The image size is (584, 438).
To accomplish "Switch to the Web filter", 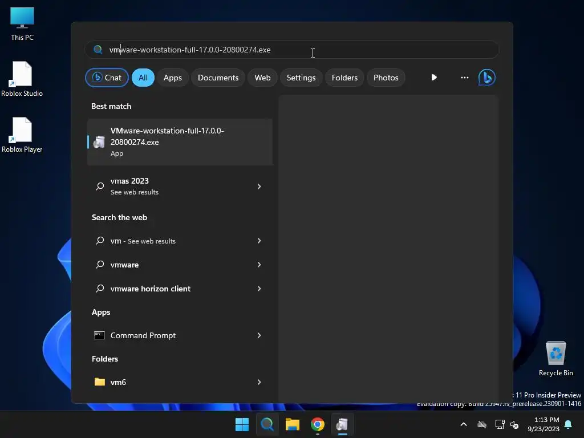I will coord(262,78).
